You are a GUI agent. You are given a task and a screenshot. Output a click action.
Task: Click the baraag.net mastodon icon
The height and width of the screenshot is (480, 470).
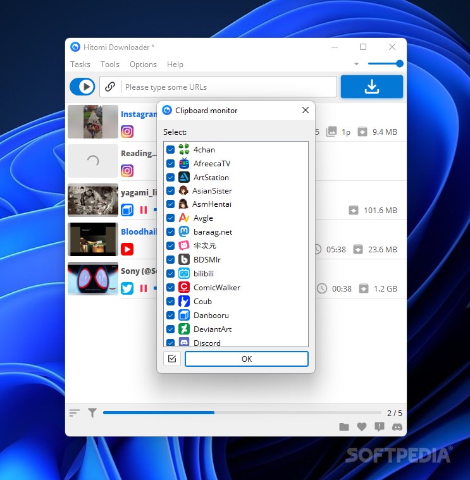(183, 231)
